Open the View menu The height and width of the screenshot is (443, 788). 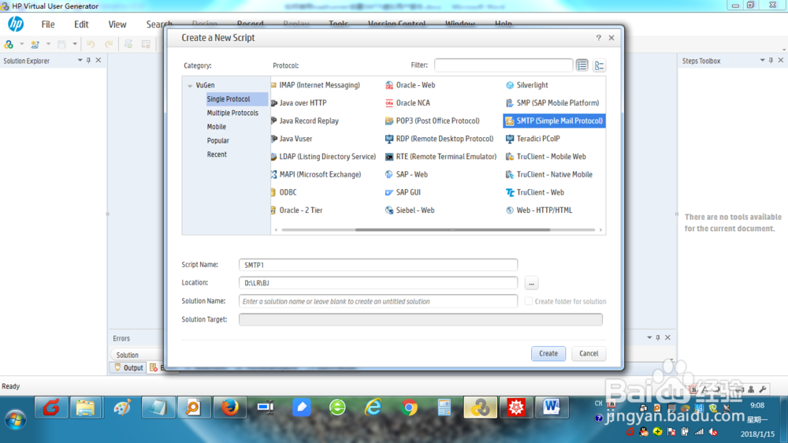pos(117,24)
